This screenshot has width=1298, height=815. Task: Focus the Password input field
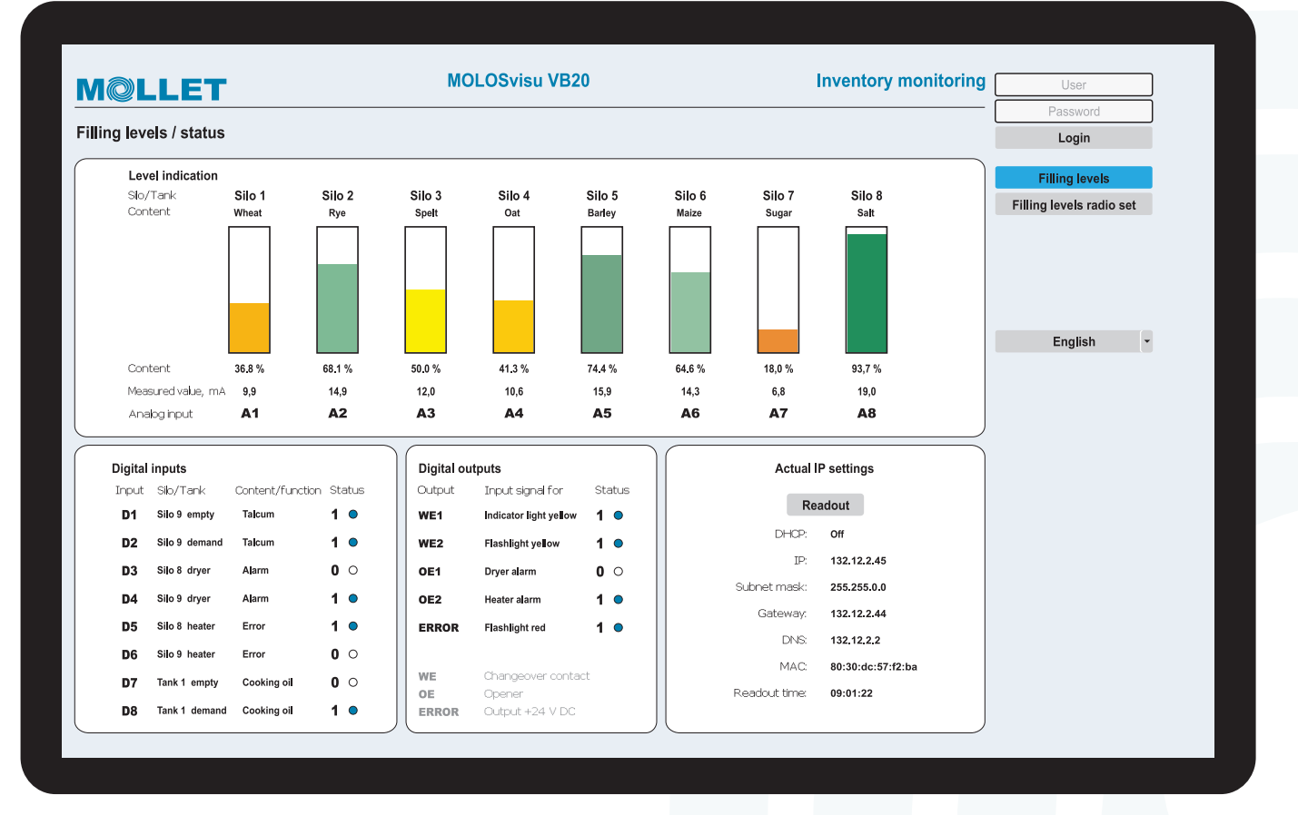1073,111
